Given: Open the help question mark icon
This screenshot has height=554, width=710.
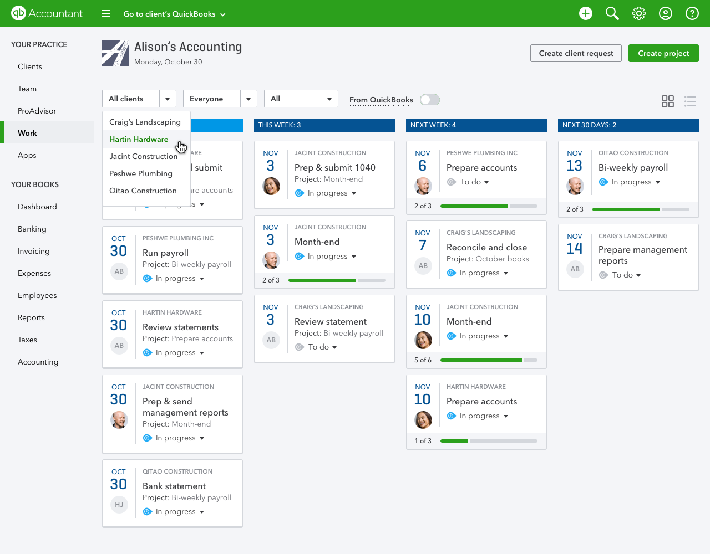Looking at the screenshot, I should 692,13.
